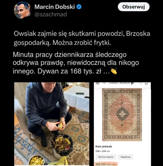Open the shopping cart icon
This screenshot has height=166, width=163.
pyautogui.click(x=146, y=83)
